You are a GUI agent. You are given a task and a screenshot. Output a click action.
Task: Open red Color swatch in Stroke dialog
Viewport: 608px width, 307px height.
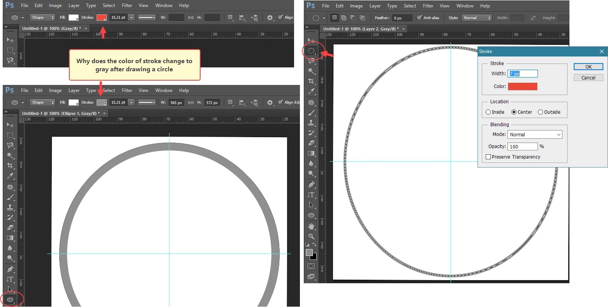coord(522,86)
